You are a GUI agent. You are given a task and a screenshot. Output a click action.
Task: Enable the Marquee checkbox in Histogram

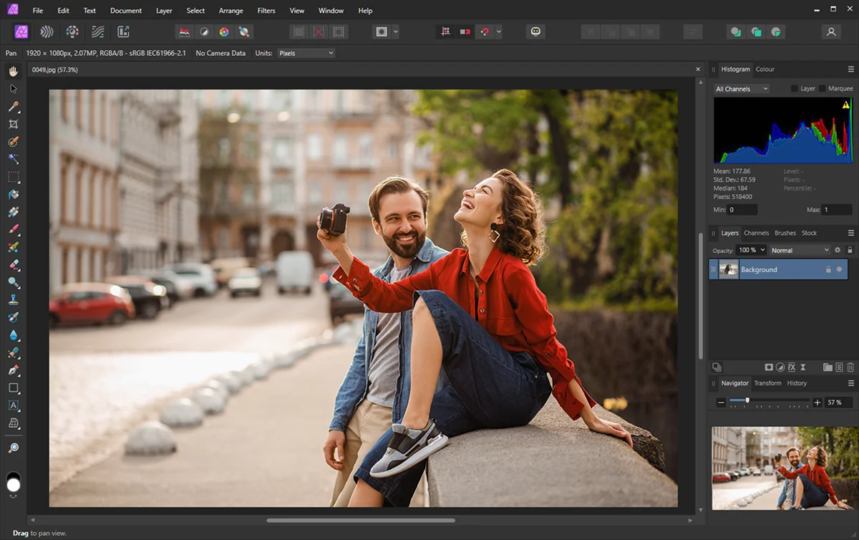pyautogui.click(x=822, y=89)
